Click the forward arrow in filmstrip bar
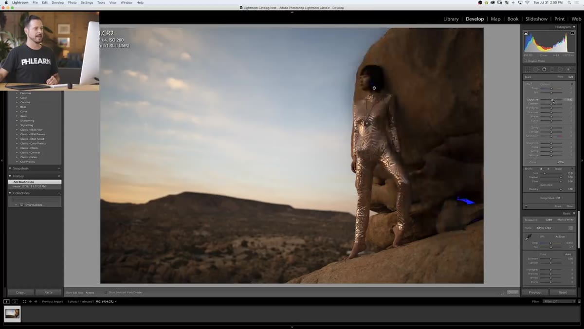 (36, 302)
